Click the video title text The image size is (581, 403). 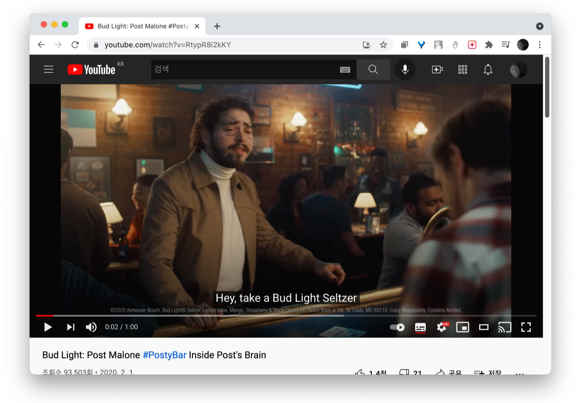[x=154, y=355]
